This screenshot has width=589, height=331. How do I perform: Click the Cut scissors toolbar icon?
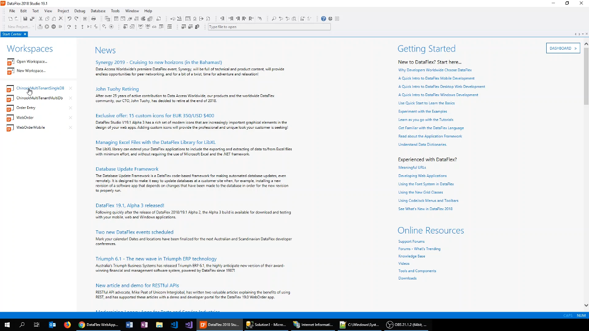[x=40, y=19]
